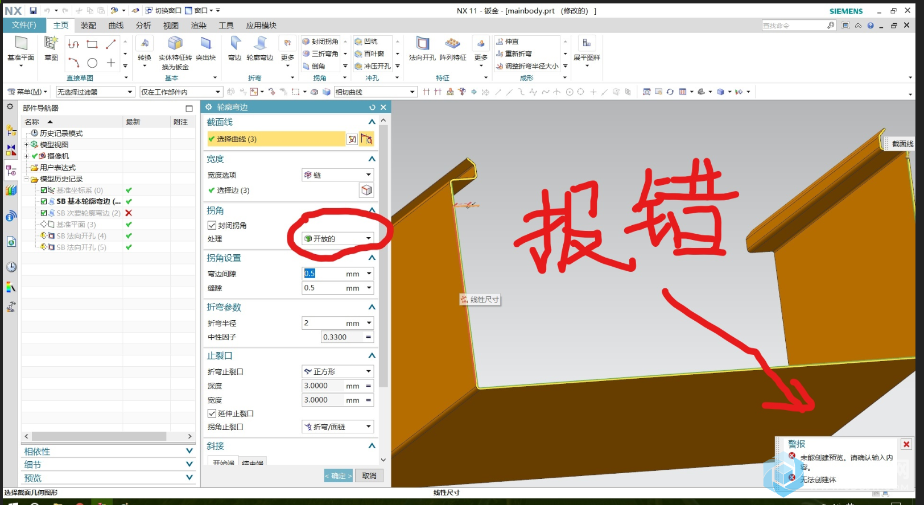
Task: Click the 凹坑 dimple command
Action: coord(366,42)
